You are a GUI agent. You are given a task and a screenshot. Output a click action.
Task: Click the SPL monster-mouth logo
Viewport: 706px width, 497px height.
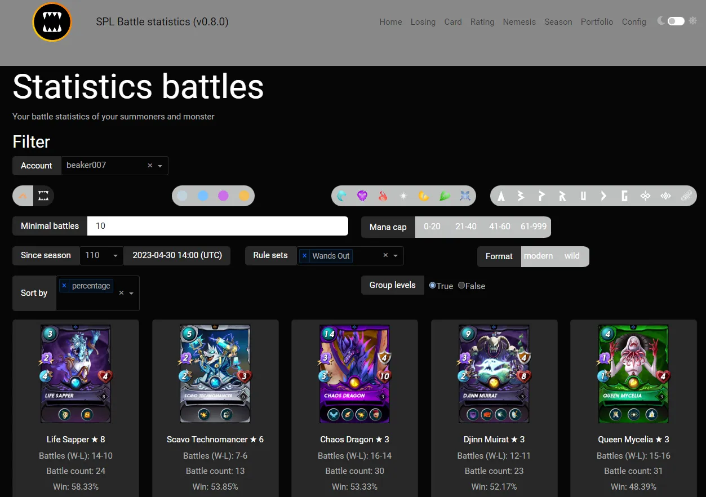[52, 22]
